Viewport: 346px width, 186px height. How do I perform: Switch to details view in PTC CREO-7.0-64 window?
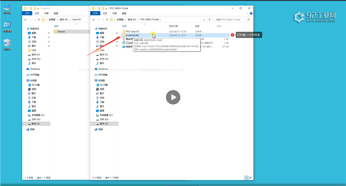(x=246, y=177)
